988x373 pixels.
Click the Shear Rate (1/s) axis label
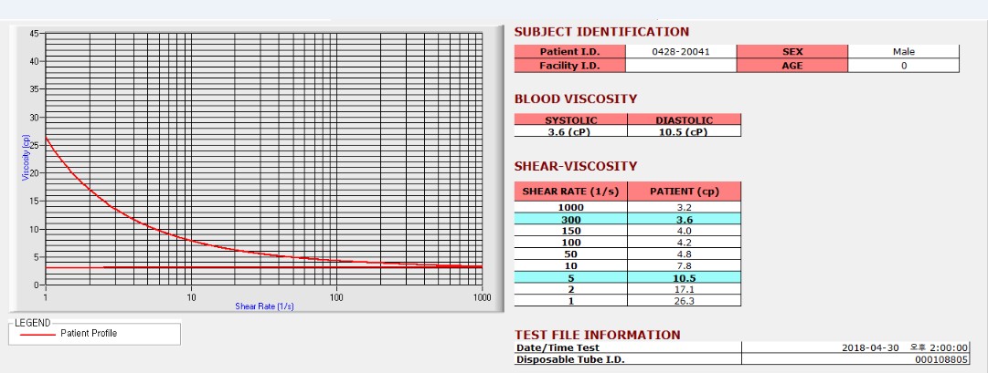[x=265, y=306]
